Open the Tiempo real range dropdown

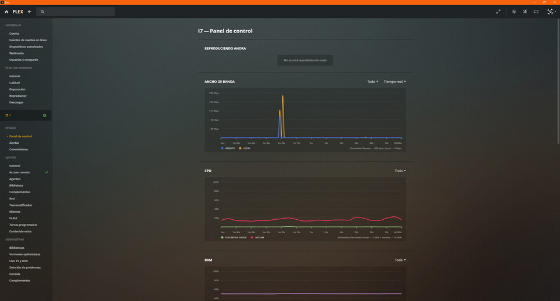[394, 82]
